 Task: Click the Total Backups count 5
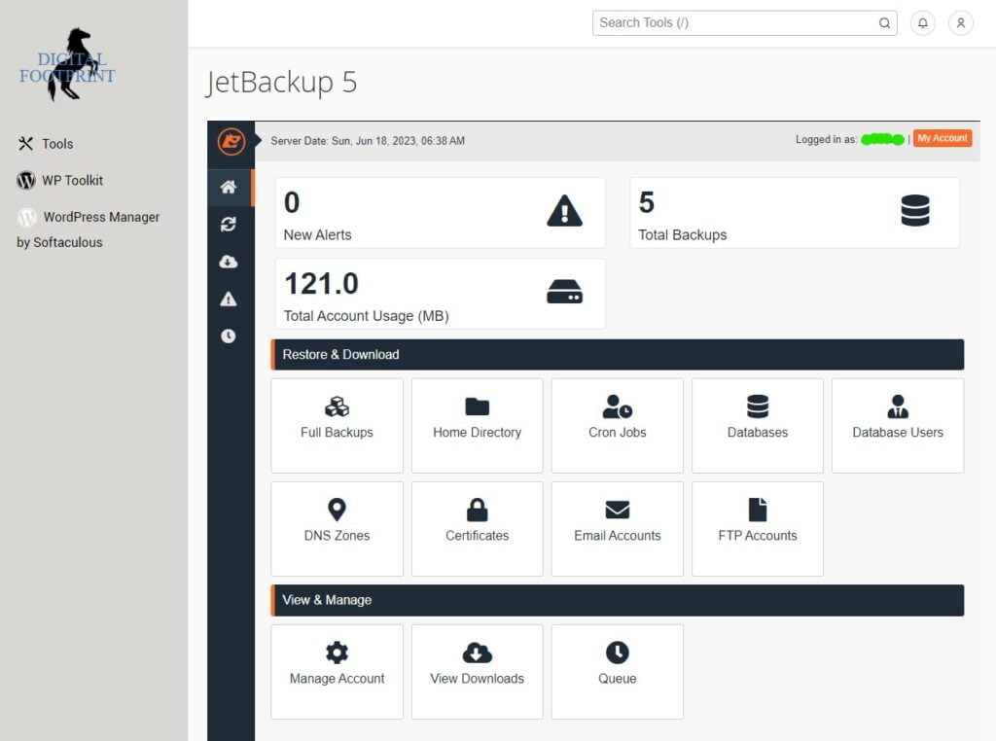(x=646, y=202)
